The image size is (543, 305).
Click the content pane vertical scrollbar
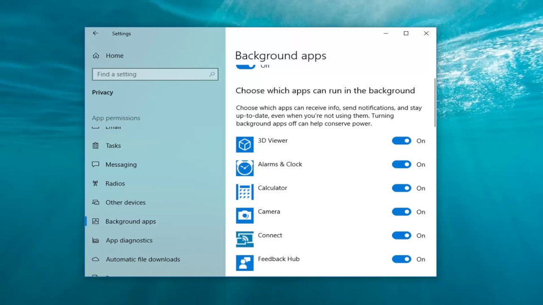(434, 103)
